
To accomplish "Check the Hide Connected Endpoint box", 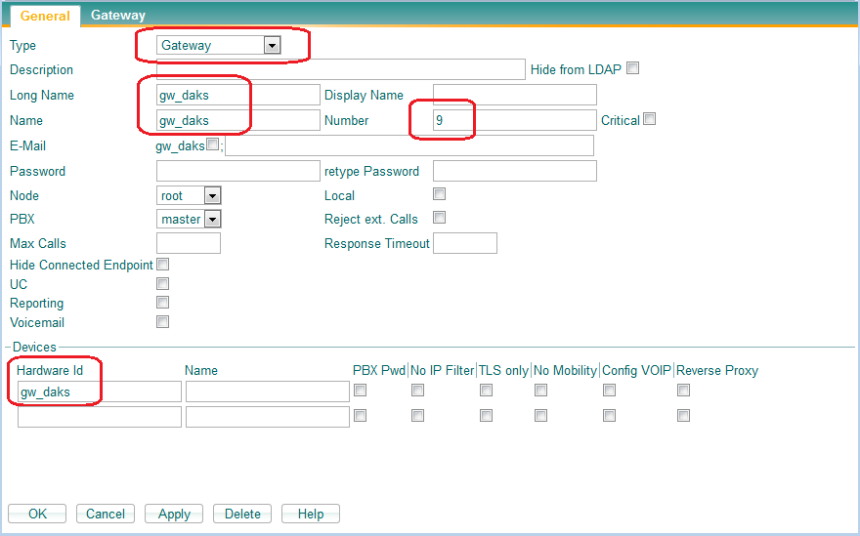I will point(163,265).
